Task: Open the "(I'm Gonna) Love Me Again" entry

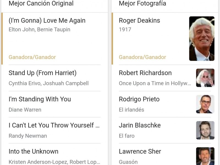Action: pos(47,21)
